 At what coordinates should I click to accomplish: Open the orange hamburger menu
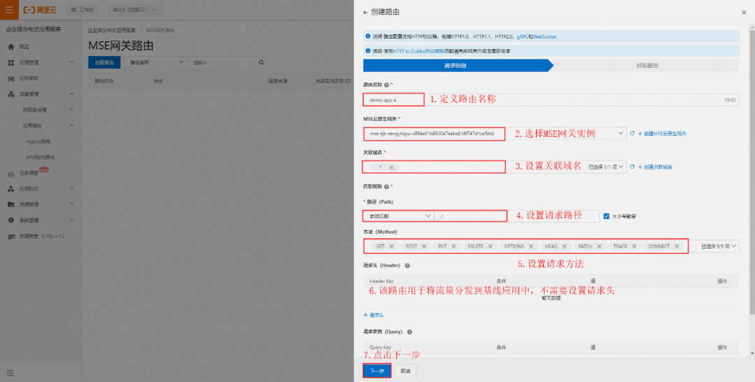tap(9, 10)
